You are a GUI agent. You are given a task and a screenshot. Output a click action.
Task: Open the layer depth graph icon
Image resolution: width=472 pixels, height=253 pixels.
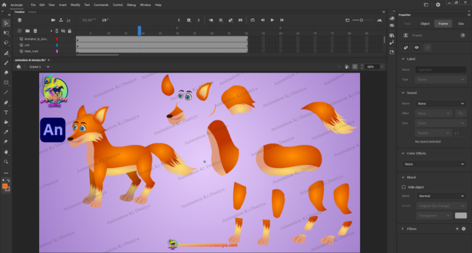tap(69, 20)
